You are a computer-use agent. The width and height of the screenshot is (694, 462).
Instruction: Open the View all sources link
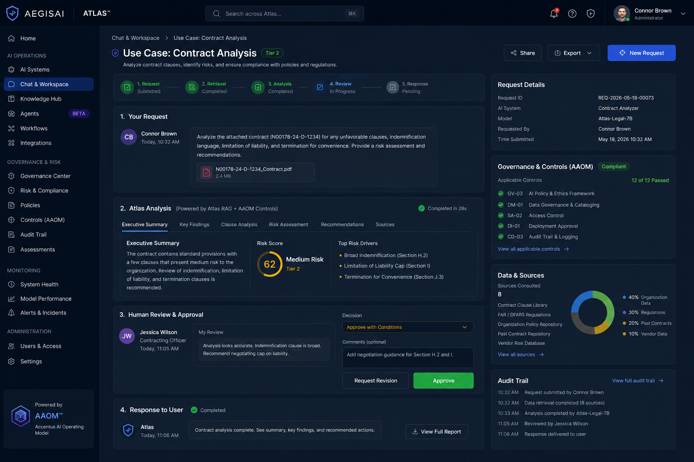(x=520, y=355)
